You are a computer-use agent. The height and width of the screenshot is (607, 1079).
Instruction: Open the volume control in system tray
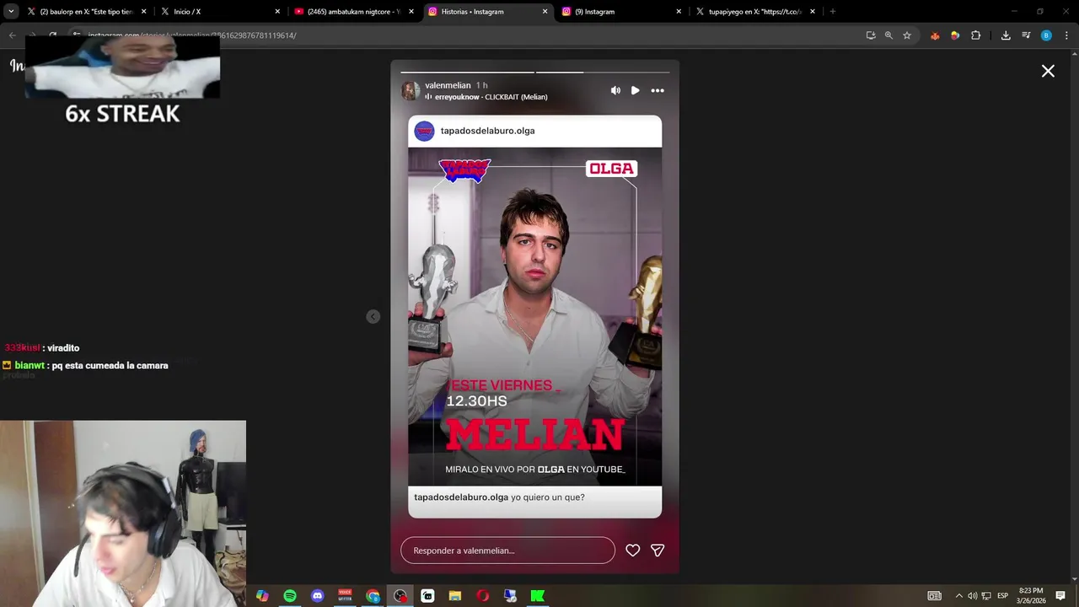pyautogui.click(x=972, y=596)
